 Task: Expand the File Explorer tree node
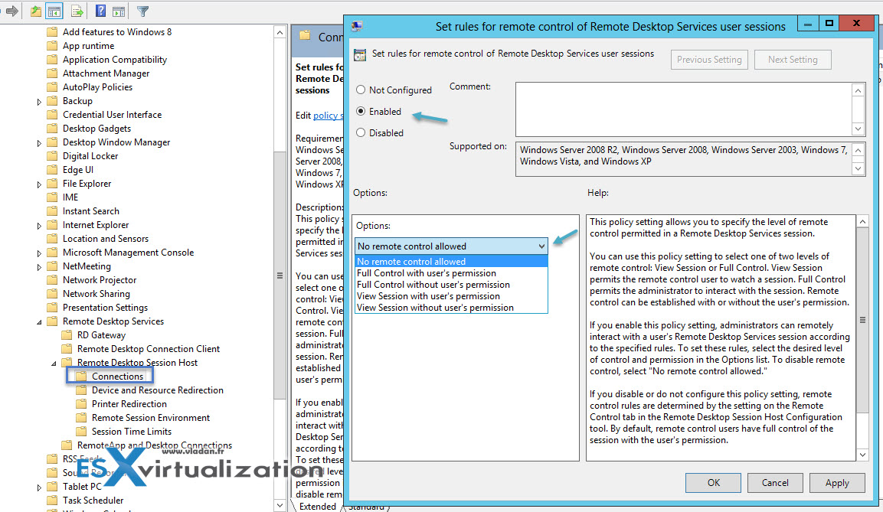pos(39,184)
